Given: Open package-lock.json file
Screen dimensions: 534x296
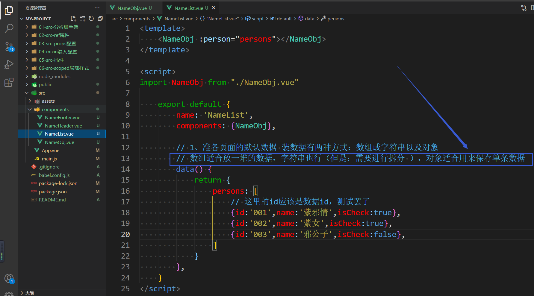Looking at the screenshot, I should [58, 183].
